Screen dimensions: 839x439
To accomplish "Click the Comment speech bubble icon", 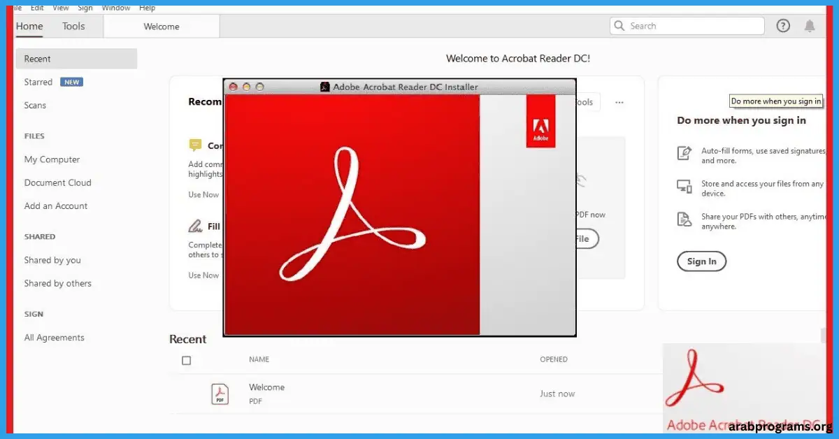I will click(195, 145).
